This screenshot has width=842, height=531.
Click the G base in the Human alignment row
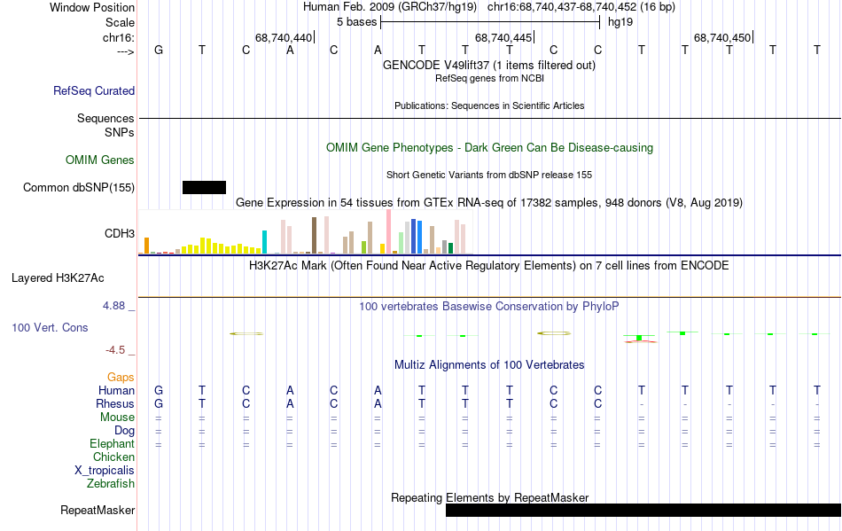[x=159, y=390]
